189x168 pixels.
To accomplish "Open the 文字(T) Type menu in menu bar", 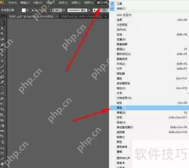I will point(50,3).
